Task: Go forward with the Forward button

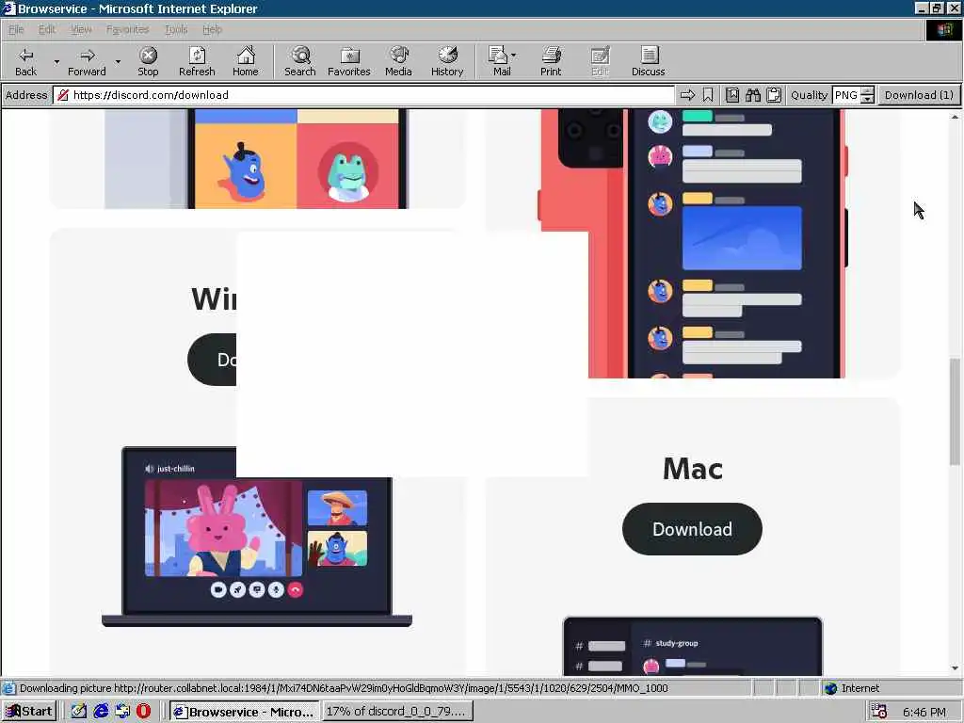Action: pyautogui.click(x=87, y=61)
